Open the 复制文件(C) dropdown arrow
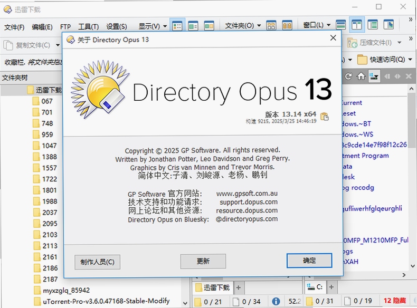 tap(58, 45)
